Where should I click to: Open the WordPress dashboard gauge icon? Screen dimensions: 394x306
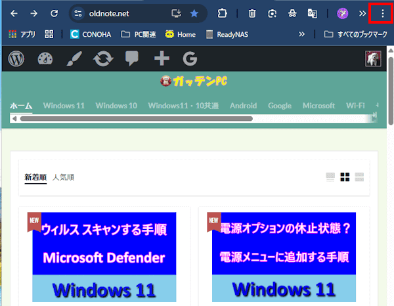[45, 59]
